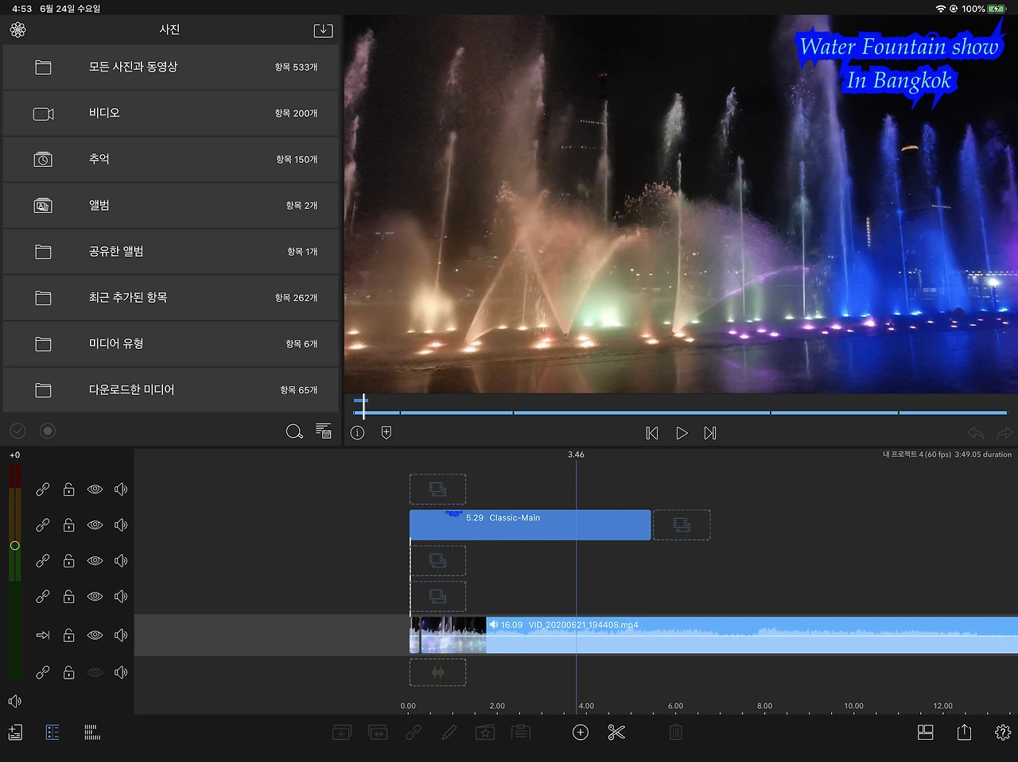Open the search magnifier in media library
Viewport: 1018px width, 762px height.
[294, 431]
